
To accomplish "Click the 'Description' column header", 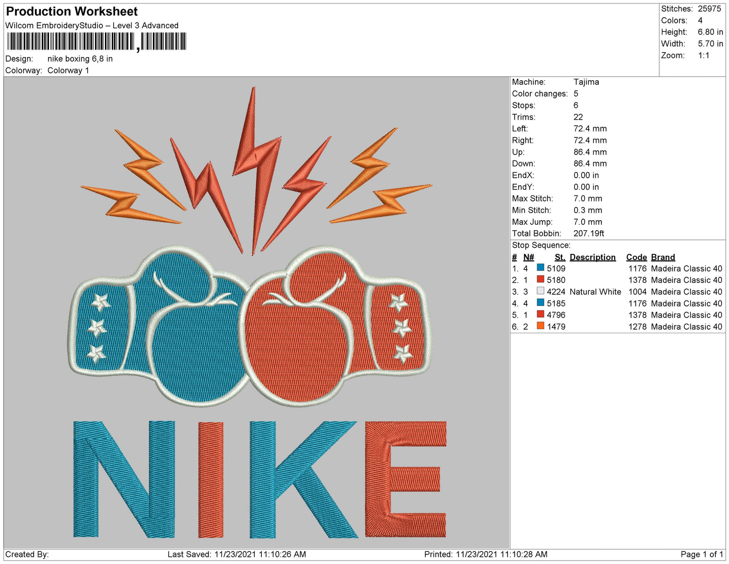I will (x=593, y=258).
